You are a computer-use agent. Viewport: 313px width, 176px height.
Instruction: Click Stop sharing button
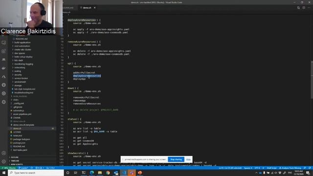tap(176, 159)
